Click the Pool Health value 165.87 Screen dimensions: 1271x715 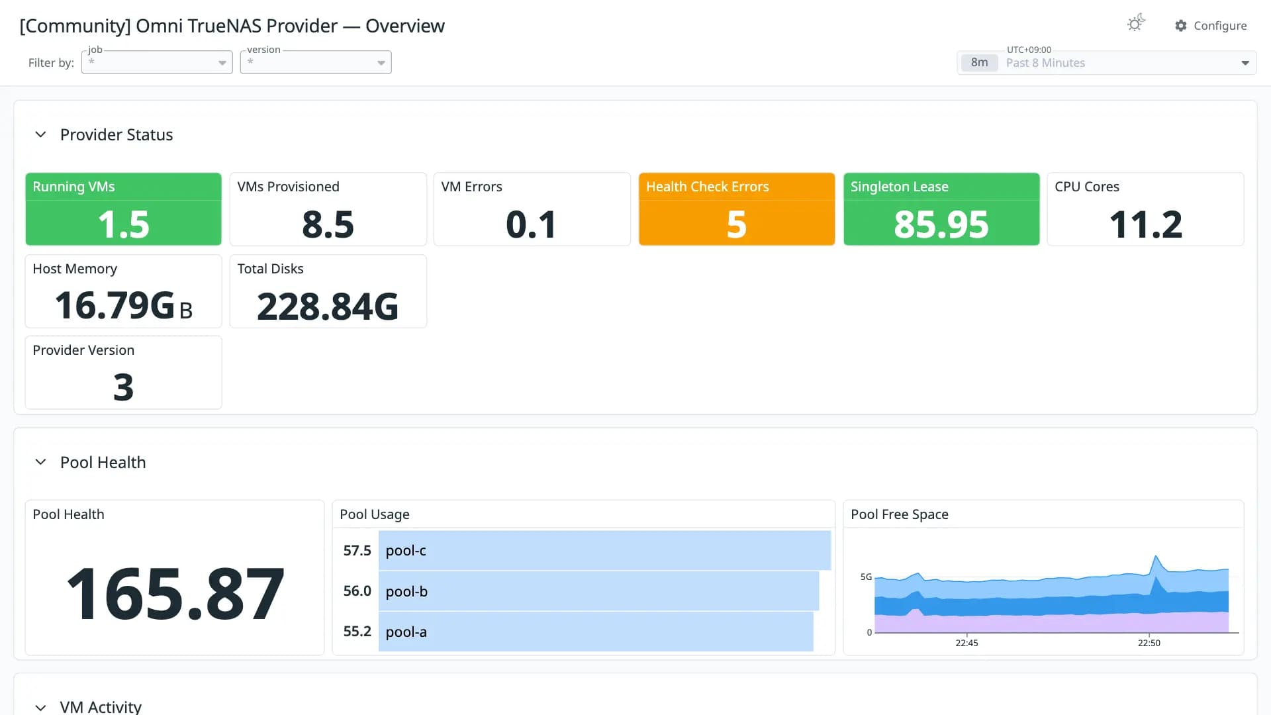tap(175, 594)
